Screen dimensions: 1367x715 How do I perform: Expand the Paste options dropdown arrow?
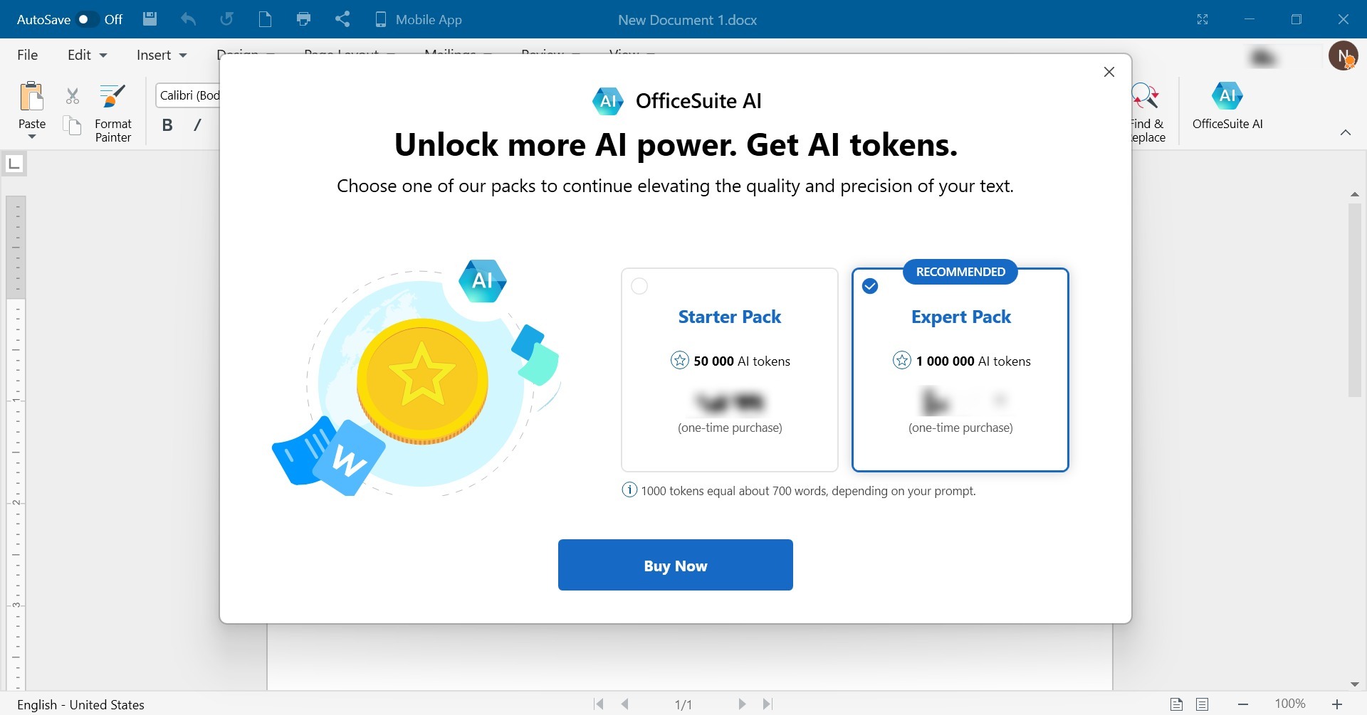[x=32, y=137]
